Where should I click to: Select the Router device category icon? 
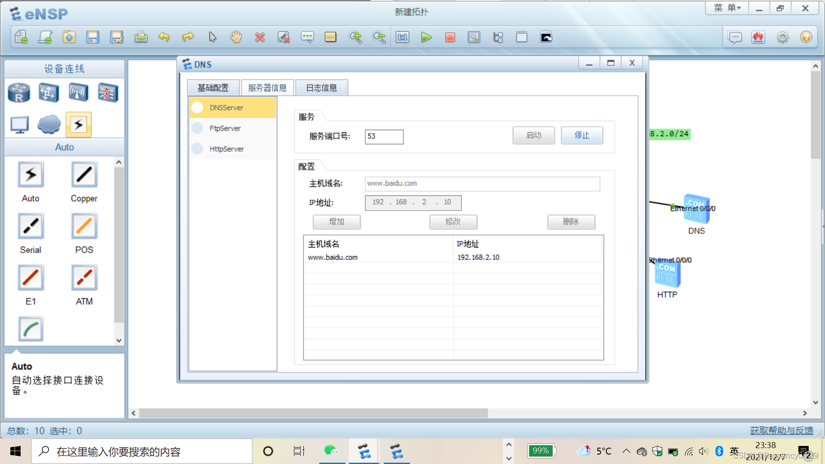coord(19,92)
